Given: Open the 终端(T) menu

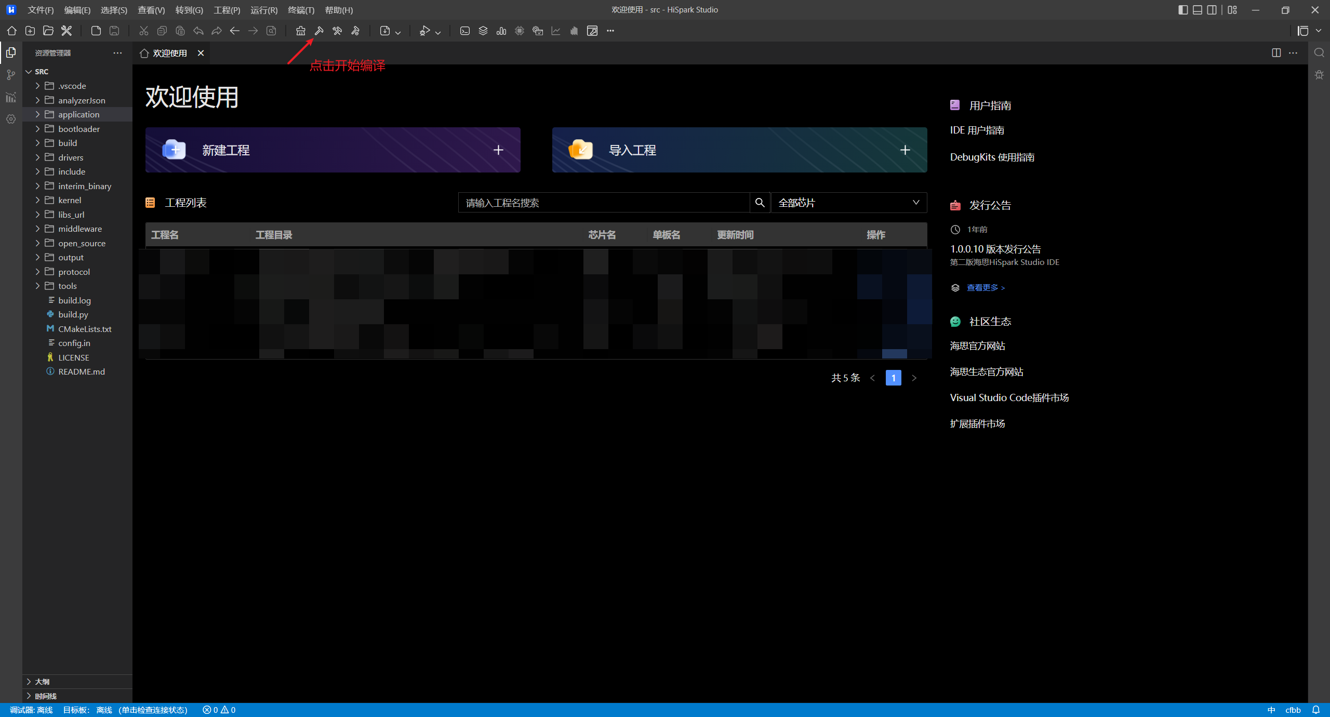Looking at the screenshot, I should [301, 10].
